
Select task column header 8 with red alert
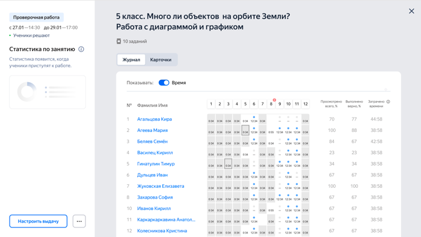(271, 104)
